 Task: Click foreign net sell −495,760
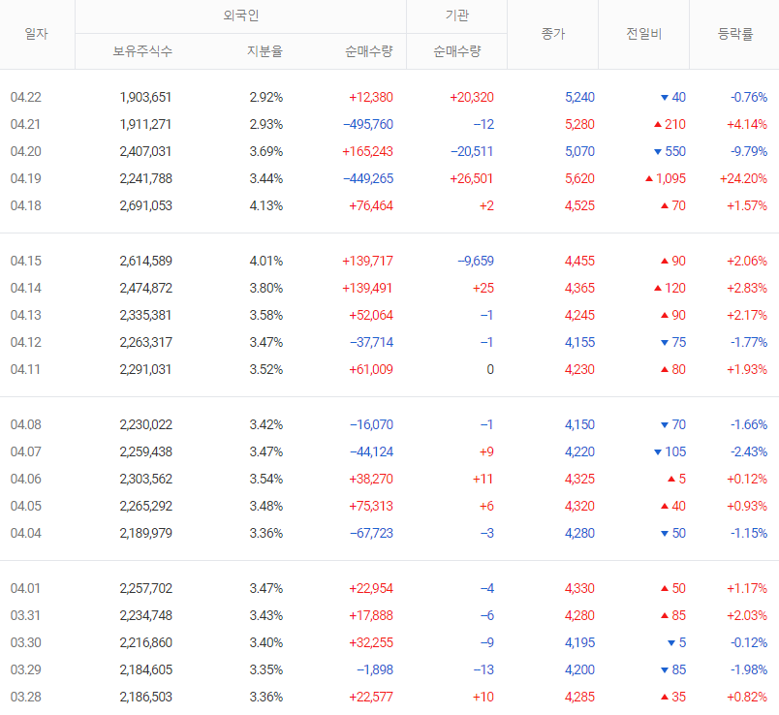[368, 124]
